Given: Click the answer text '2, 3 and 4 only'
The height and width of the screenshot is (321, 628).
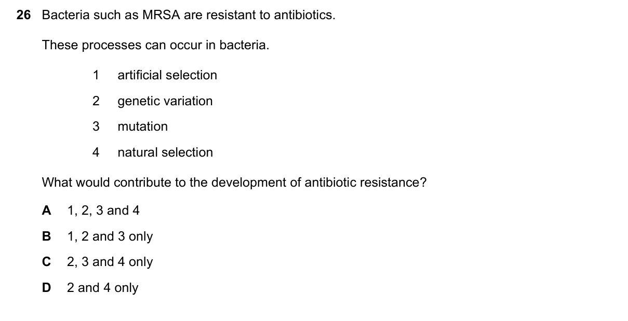Looking at the screenshot, I should (110, 262).
